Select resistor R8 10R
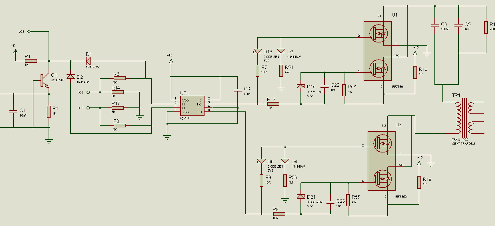495x226 pixels. [x=279, y=214]
